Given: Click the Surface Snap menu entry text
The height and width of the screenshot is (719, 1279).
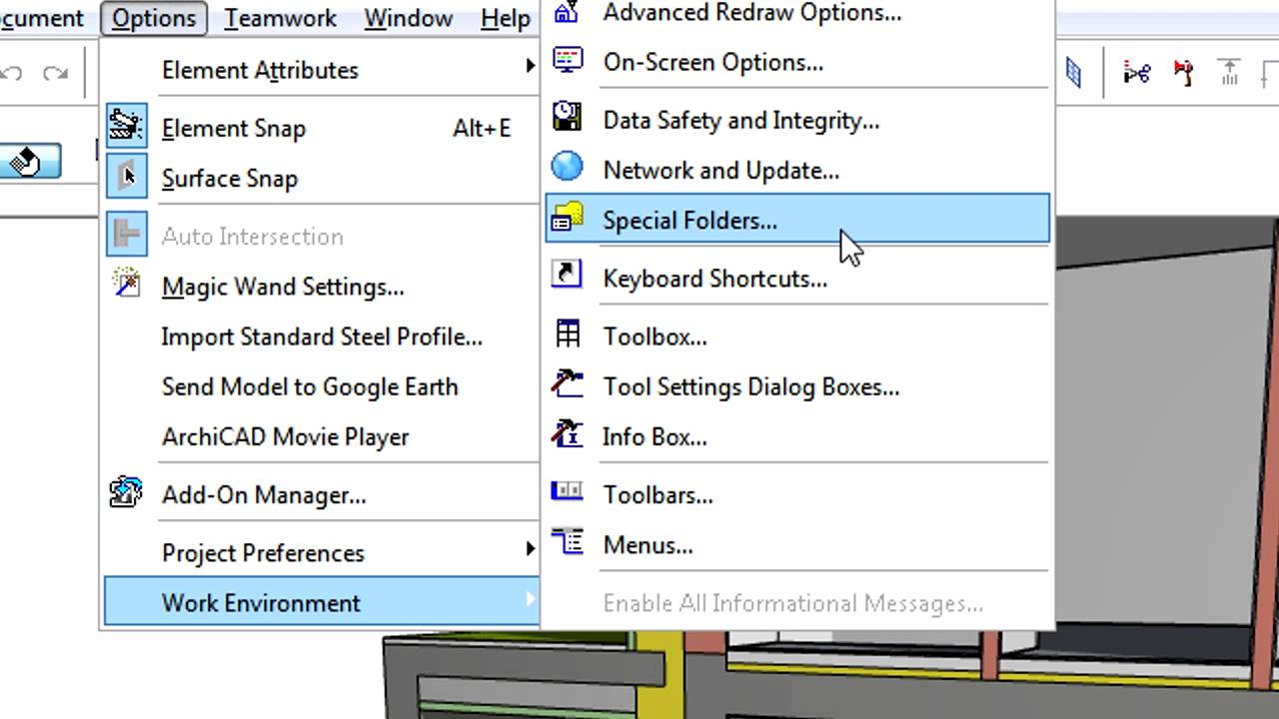Looking at the screenshot, I should [230, 179].
